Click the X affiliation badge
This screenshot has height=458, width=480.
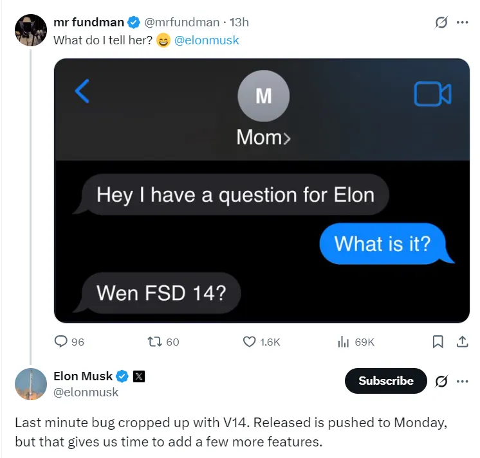pyautogui.click(x=138, y=376)
